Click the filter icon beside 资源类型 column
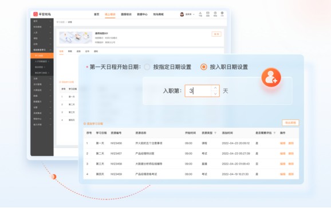The height and width of the screenshot is (208, 331). pos(215,133)
